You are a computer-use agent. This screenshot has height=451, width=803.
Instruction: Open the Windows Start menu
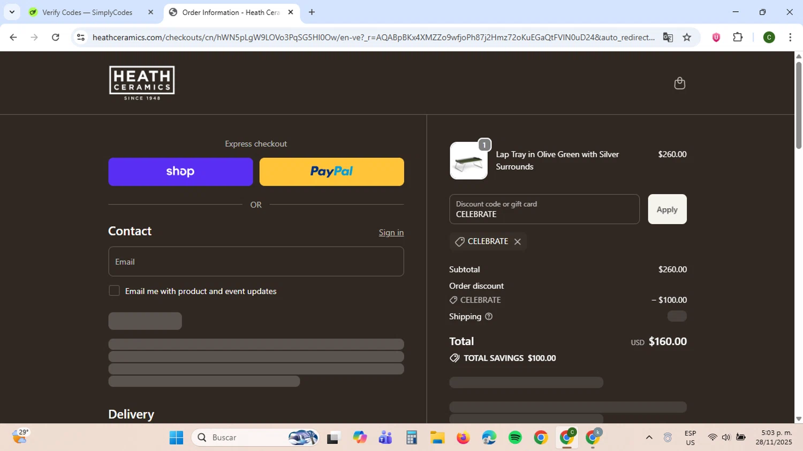176,438
